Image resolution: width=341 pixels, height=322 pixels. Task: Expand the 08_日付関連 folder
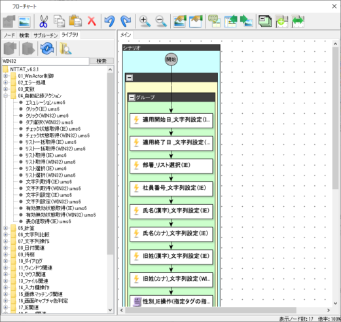pos(6,248)
